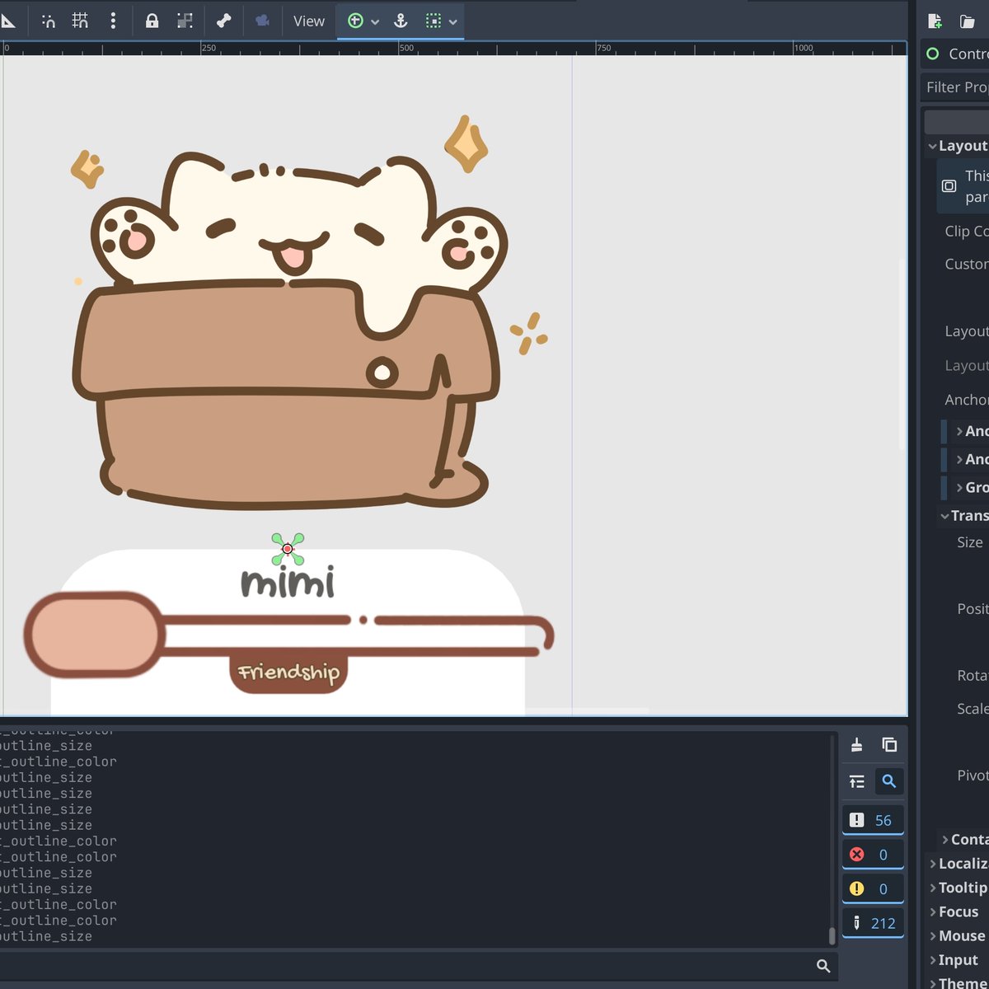Toggle collapse duplicate messages in Output
989x989 pixels.
[856, 781]
